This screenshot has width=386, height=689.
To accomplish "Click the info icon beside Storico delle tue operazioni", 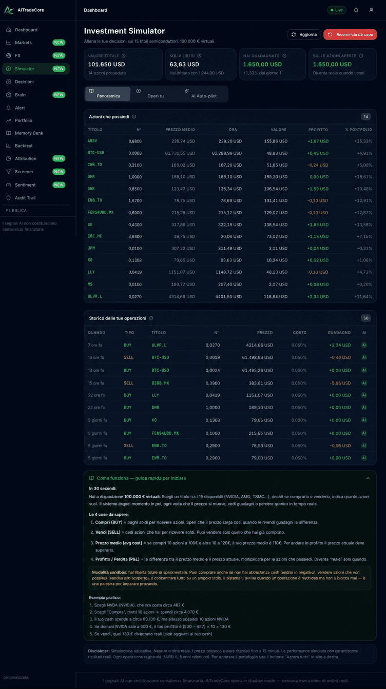I will pyautogui.click(x=151, y=318).
